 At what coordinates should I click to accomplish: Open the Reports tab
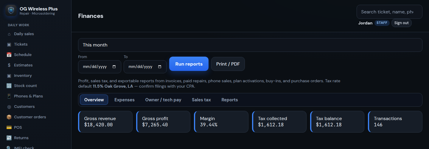click(230, 100)
